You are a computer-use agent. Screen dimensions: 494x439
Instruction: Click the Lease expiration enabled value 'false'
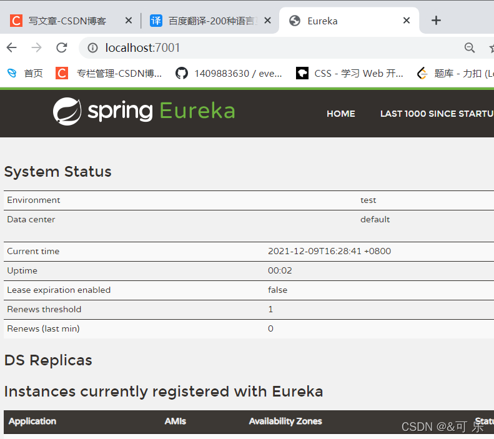point(277,290)
